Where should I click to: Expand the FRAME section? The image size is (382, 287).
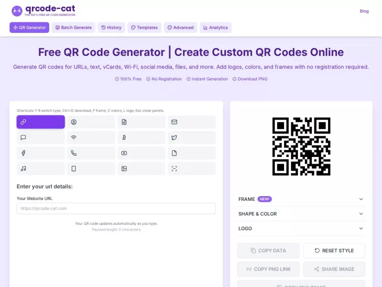click(x=301, y=199)
